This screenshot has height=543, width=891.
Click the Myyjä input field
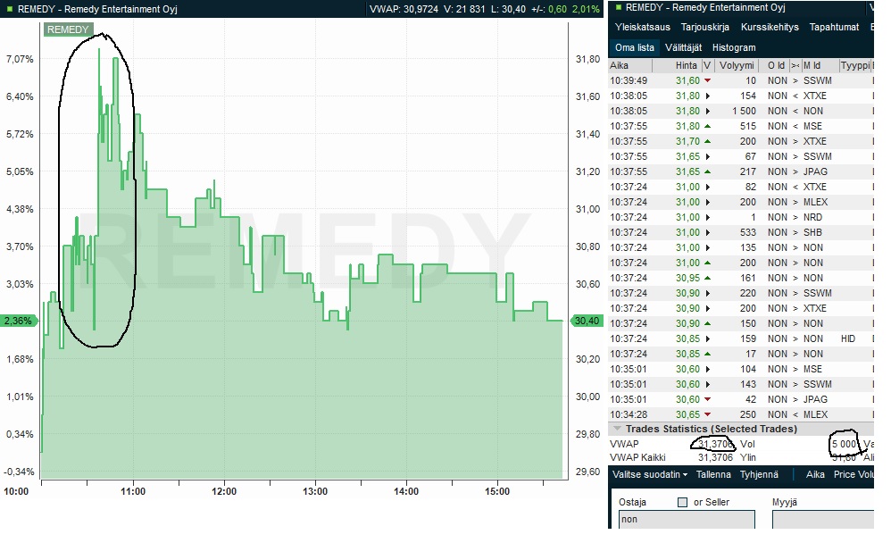point(823,519)
